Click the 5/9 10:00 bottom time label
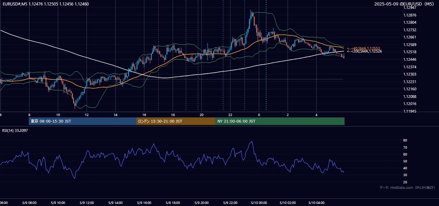The height and width of the screenshot is (206, 439). coord(58,203)
